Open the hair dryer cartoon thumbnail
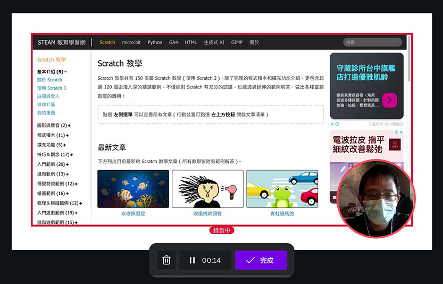 click(x=207, y=189)
